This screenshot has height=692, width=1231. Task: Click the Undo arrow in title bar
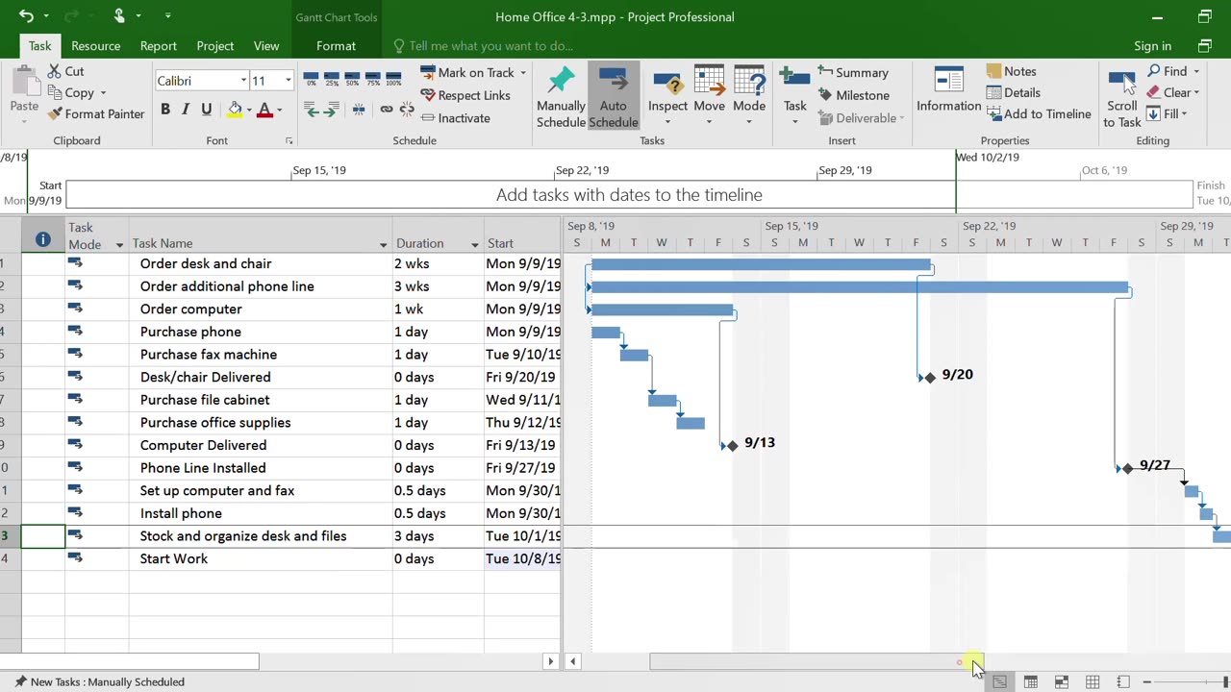[26, 16]
